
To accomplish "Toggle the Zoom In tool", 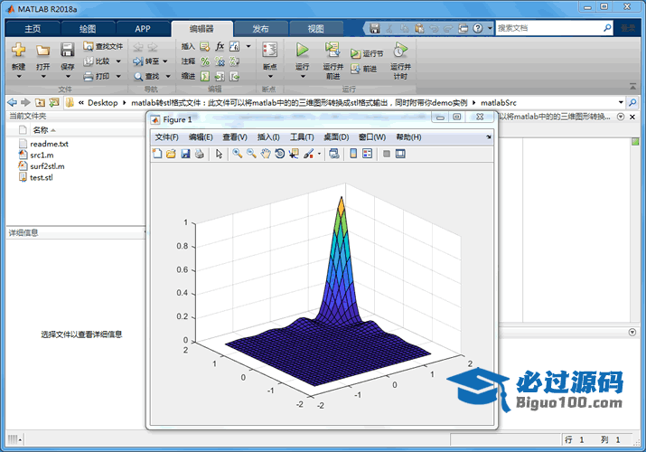I will (238, 154).
